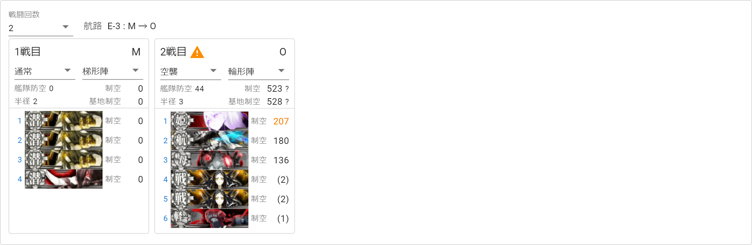Select the light carrier enemy in row 6
Image resolution: width=752 pixels, height=245 pixels.
tap(209, 218)
